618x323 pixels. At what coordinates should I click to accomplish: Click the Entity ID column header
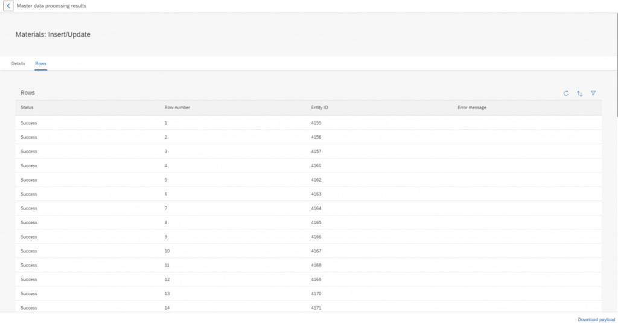pyautogui.click(x=320, y=107)
